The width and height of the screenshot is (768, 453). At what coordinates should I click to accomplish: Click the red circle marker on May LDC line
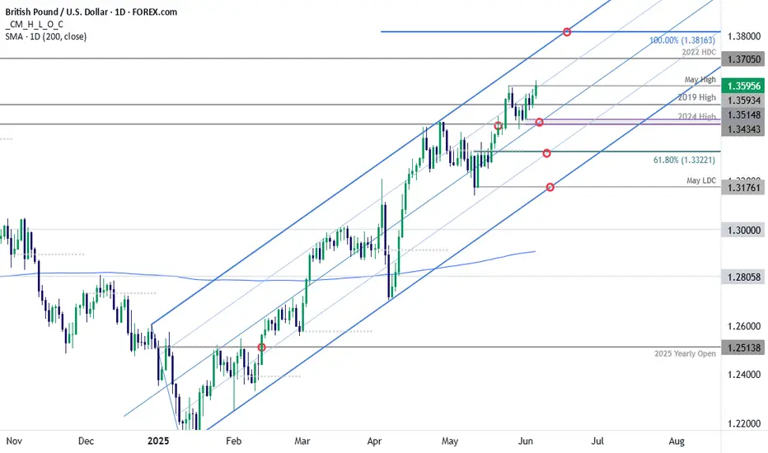point(550,187)
